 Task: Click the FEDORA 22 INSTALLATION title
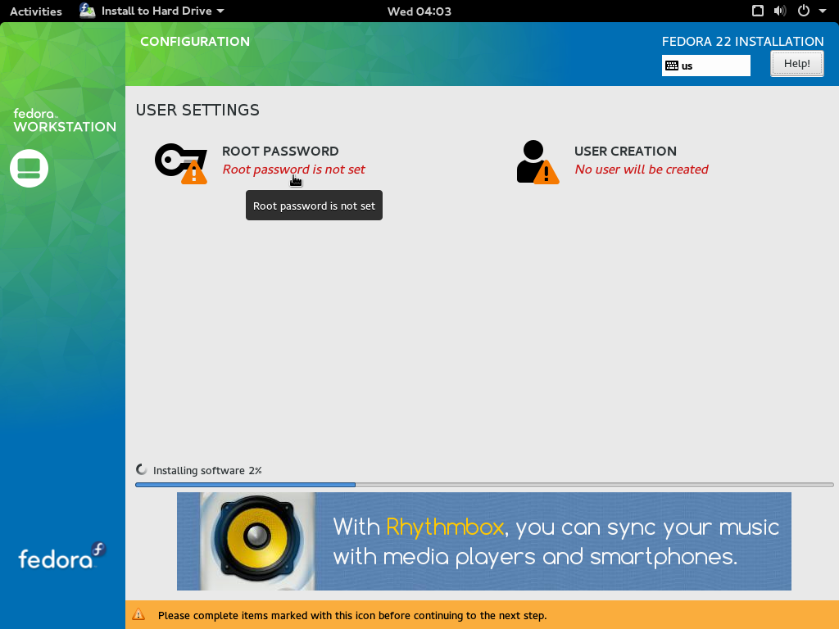[x=742, y=41]
